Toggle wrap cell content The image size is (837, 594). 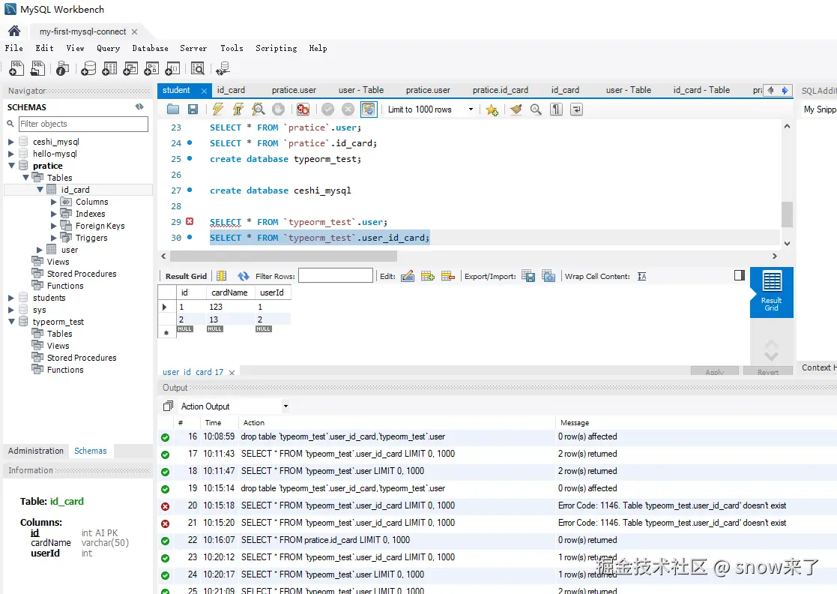(641, 276)
